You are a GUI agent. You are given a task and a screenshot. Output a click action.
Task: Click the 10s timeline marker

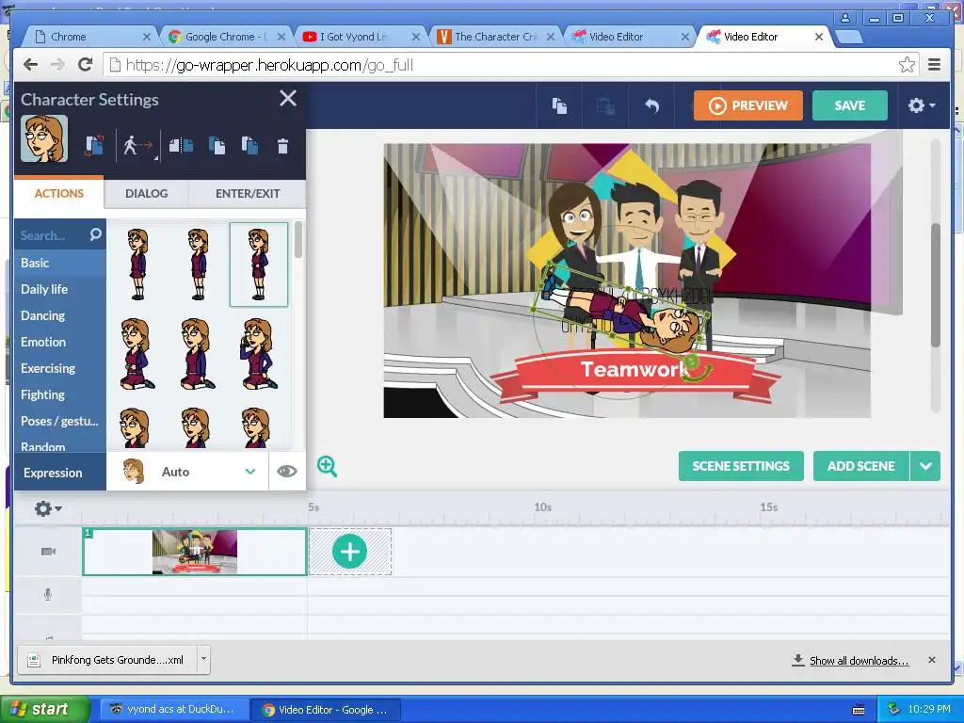coord(542,507)
